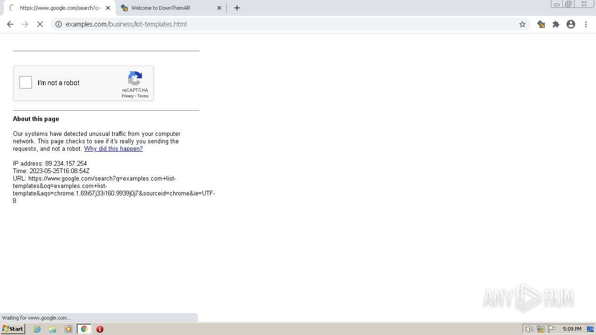Open the media player taskbar icon
This screenshot has height=335, width=596.
68,329
